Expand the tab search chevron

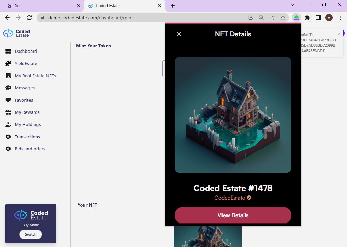(293, 5)
